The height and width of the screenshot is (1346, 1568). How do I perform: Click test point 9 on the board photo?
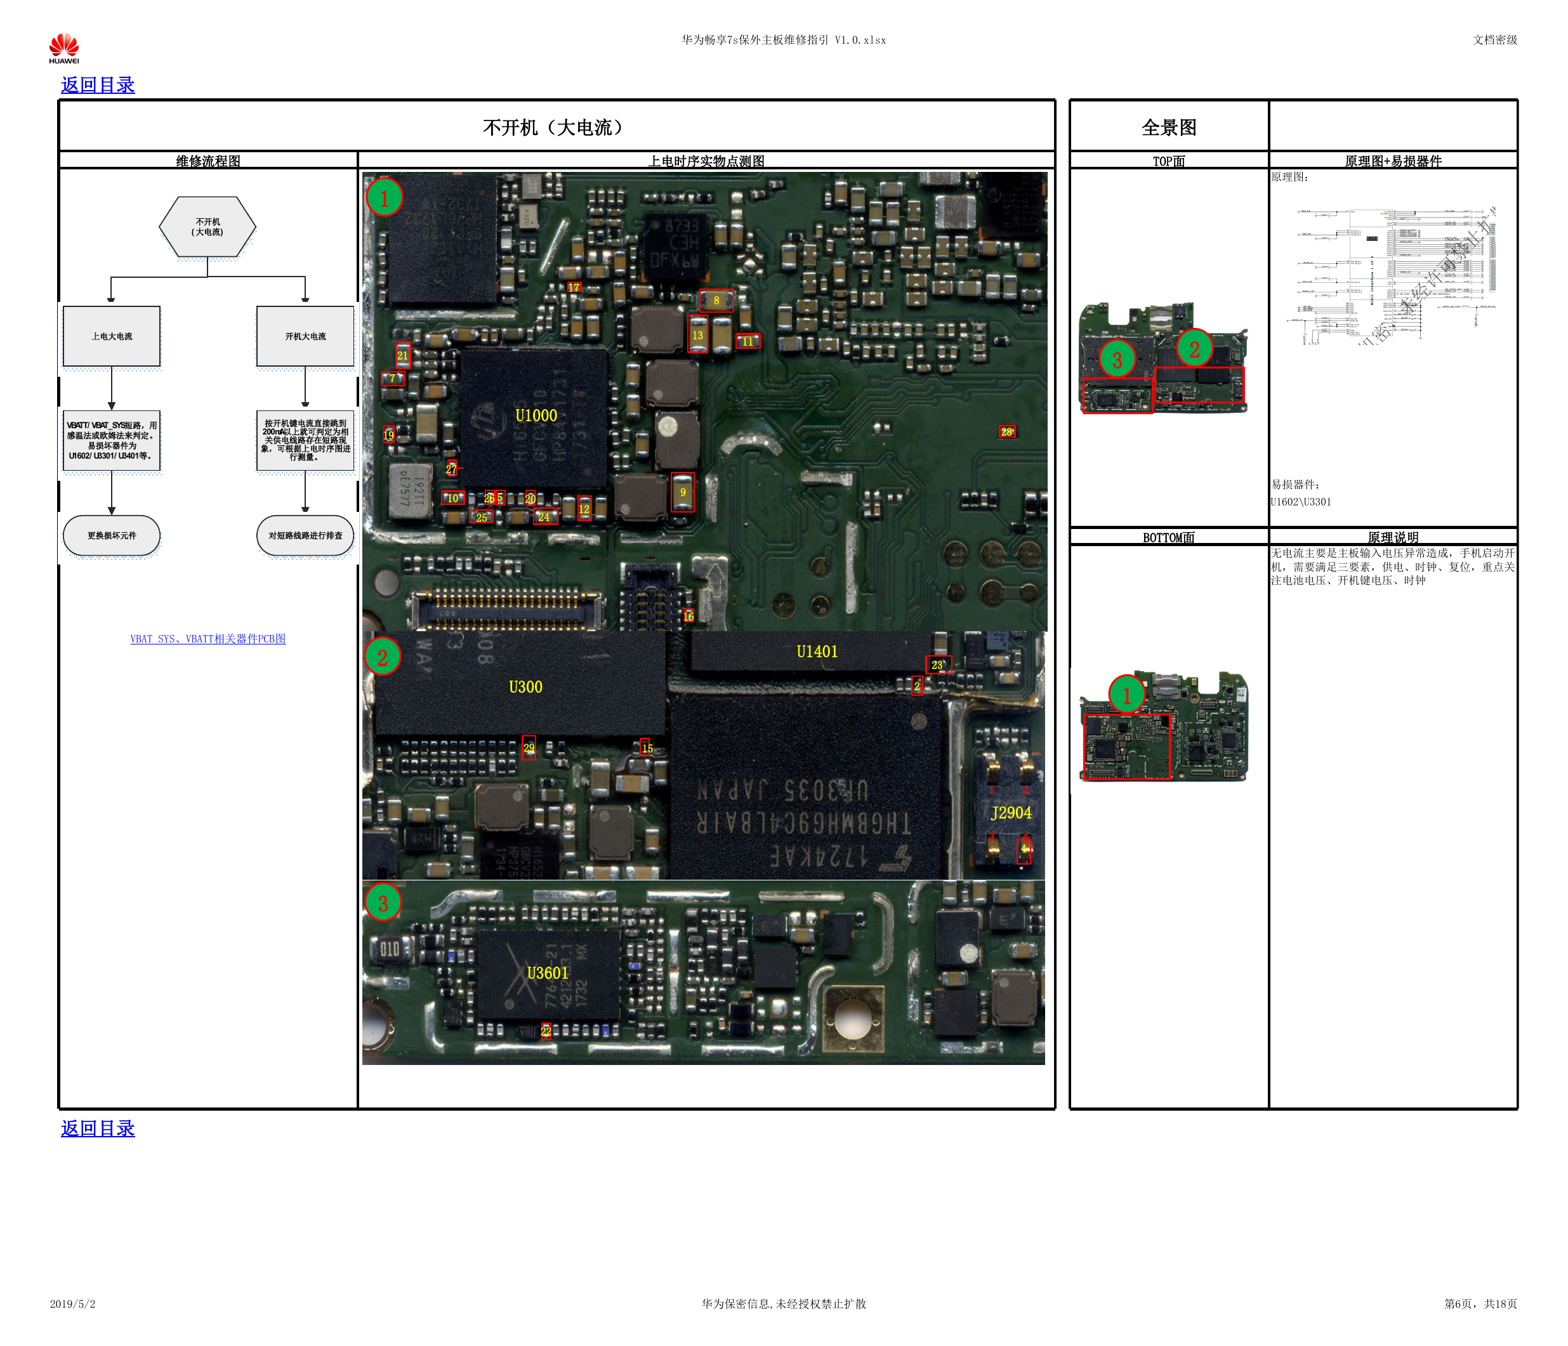[683, 493]
